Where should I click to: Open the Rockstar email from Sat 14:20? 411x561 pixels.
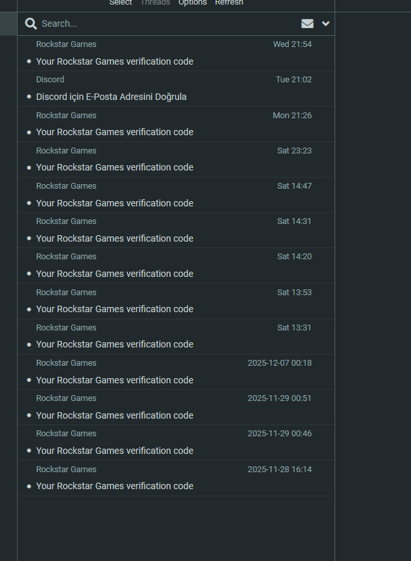click(x=176, y=265)
